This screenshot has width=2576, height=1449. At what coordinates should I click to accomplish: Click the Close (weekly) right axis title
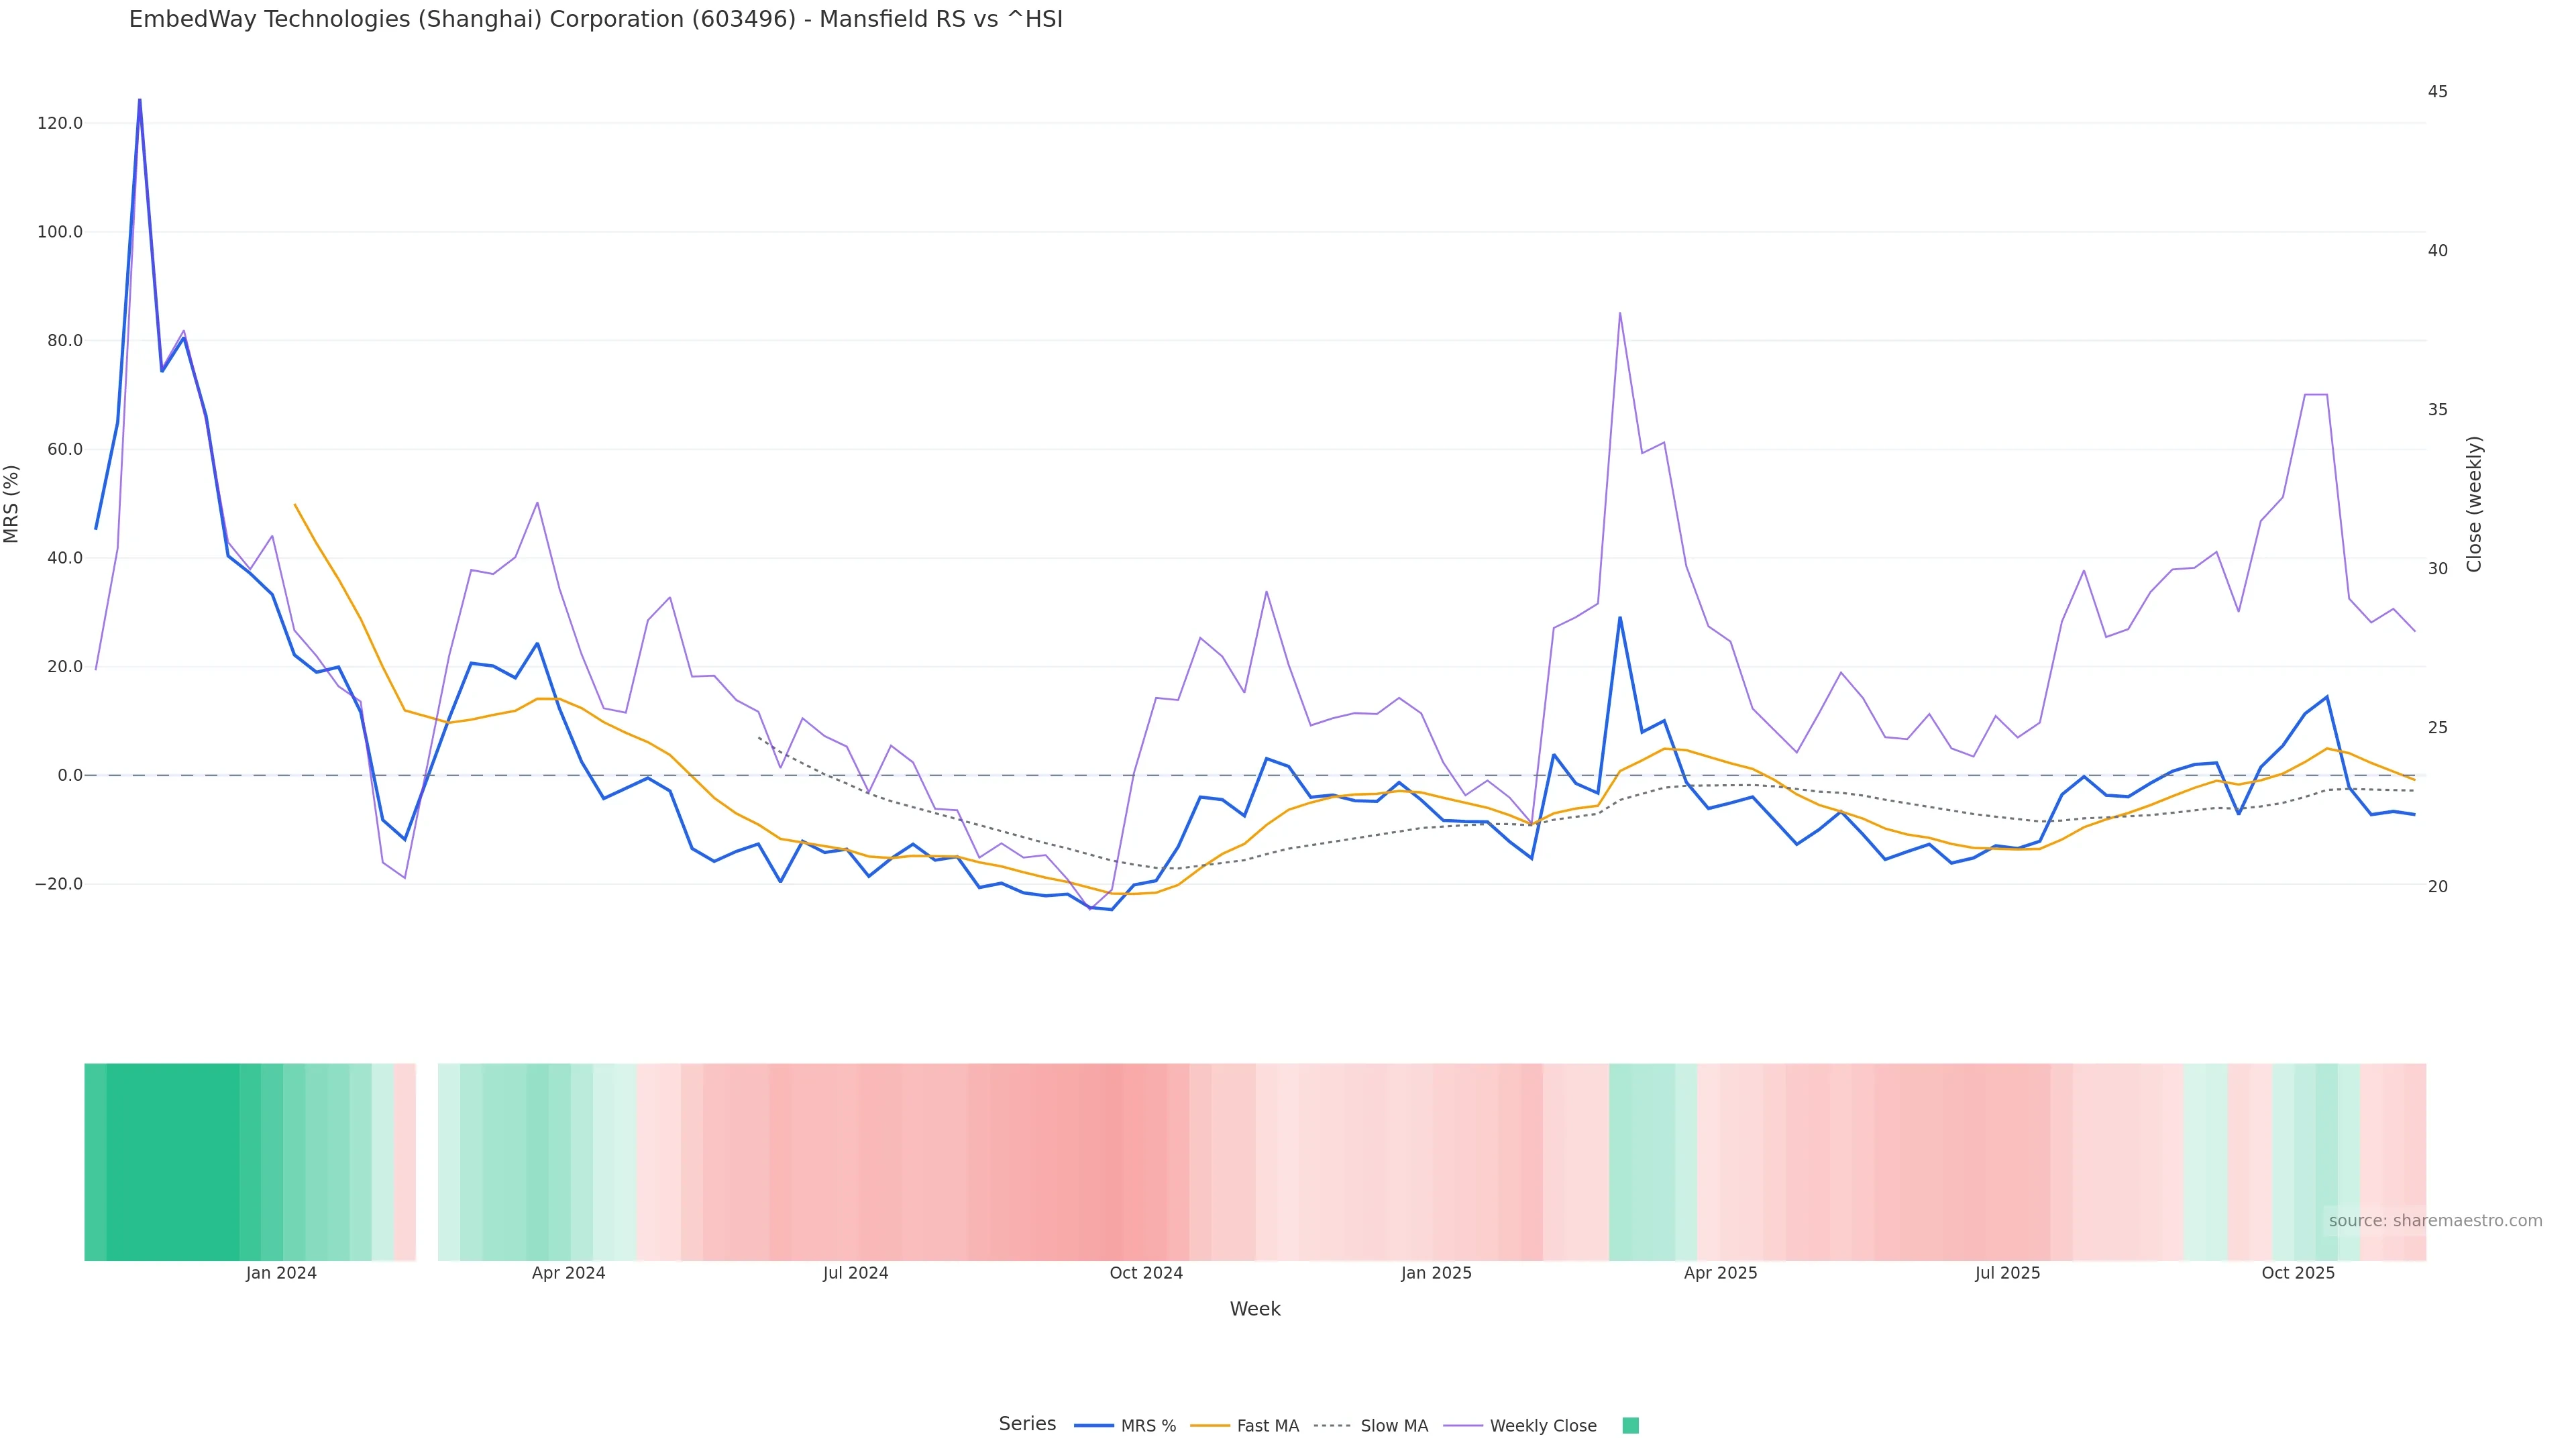pos(2474,504)
